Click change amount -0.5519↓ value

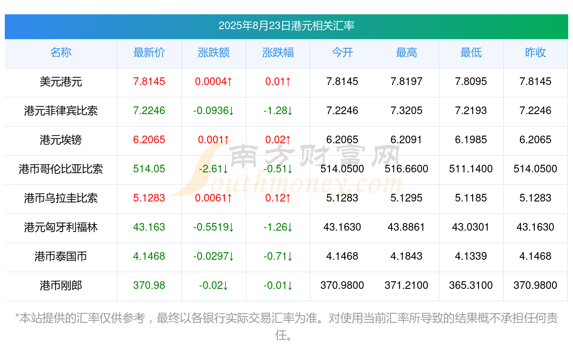(x=213, y=227)
